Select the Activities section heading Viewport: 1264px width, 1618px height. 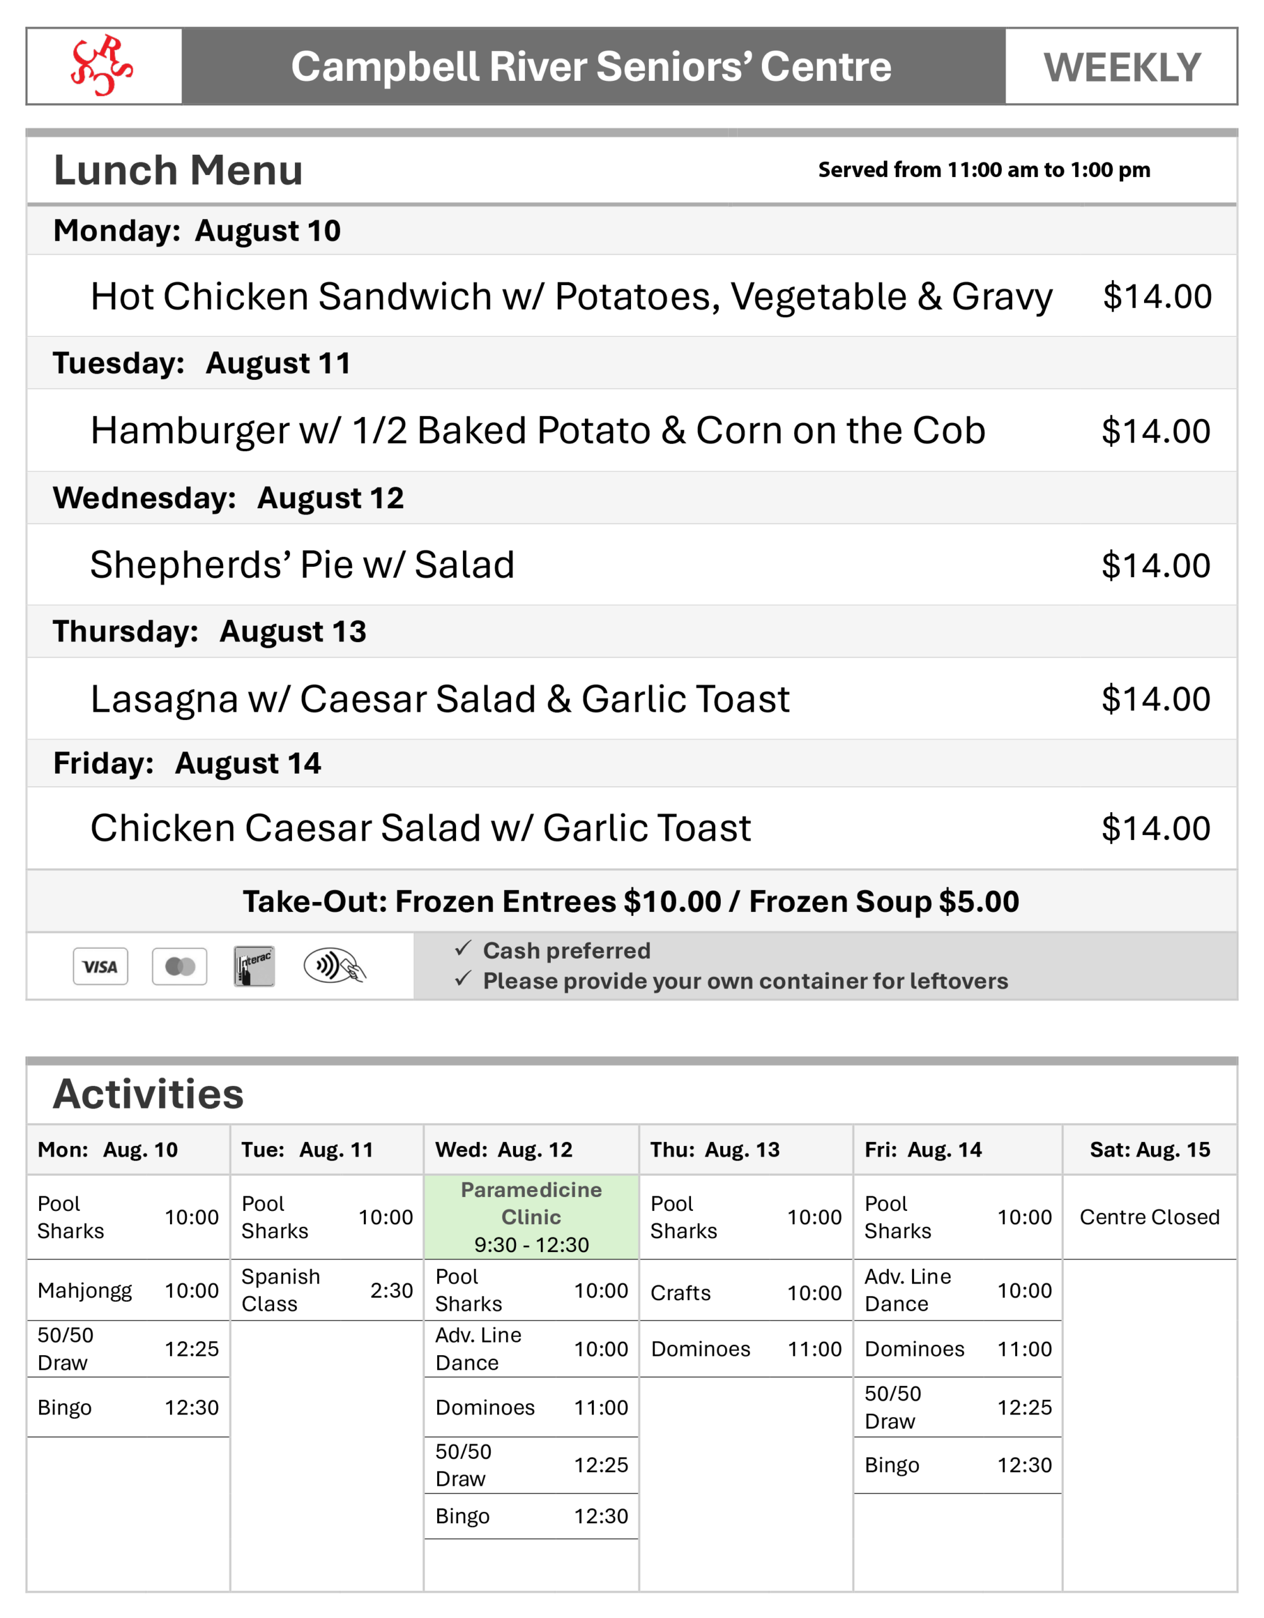(x=148, y=1093)
